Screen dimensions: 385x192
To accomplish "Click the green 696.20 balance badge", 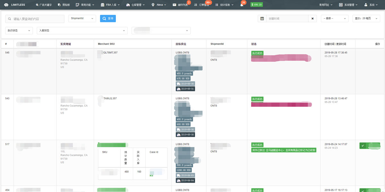I will pyautogui.click(x=257, y=5).
